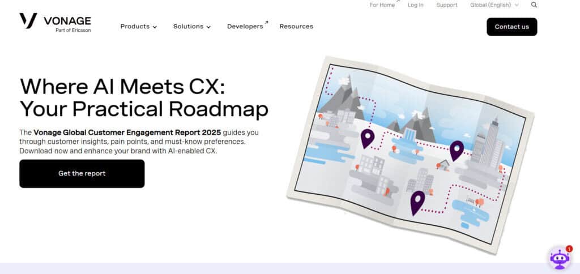Click the chatbot notification badge
The image size is (580, 274).
(x=569, y=249)
